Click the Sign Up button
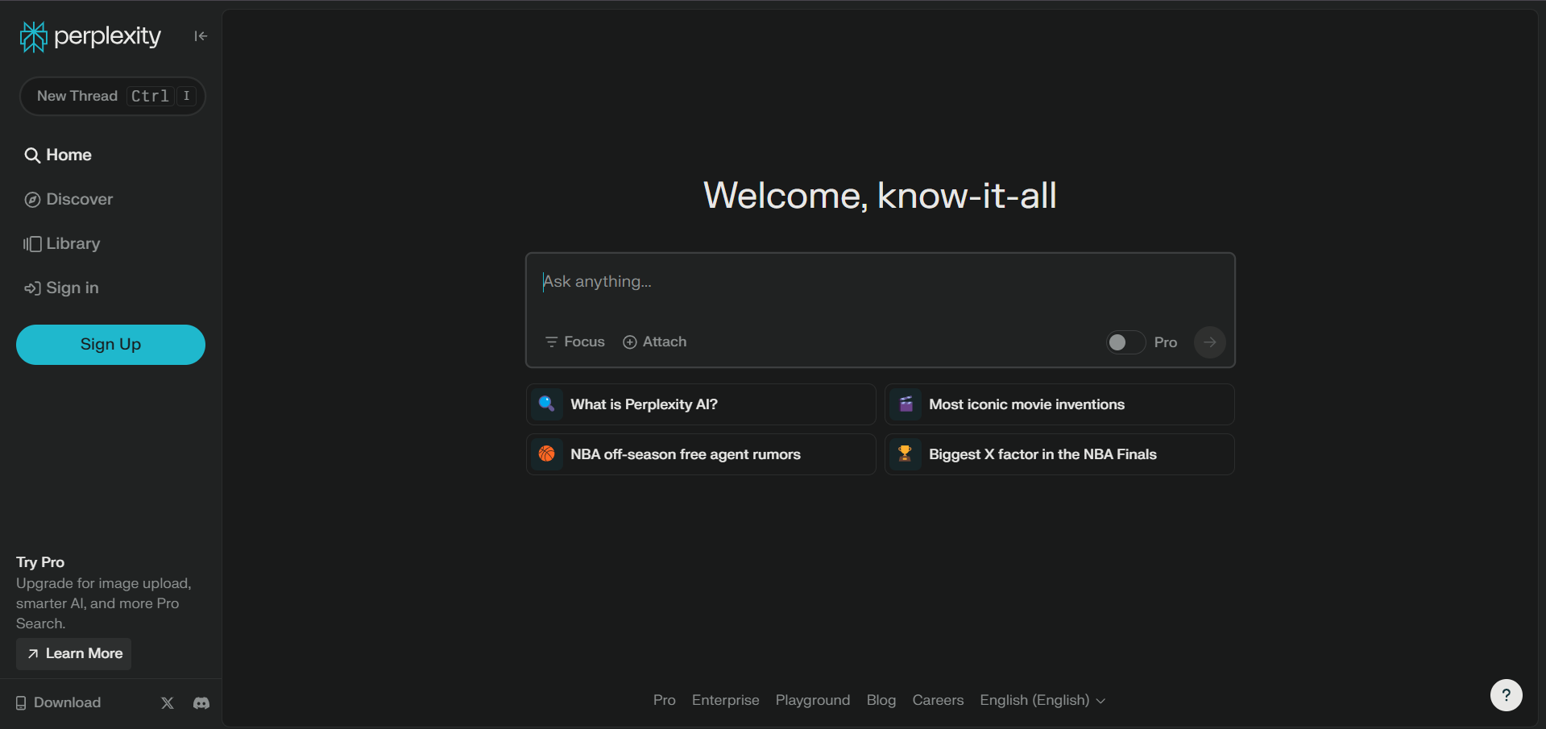1546x729 pixels. pyautogui.click(x=110, y=344)
